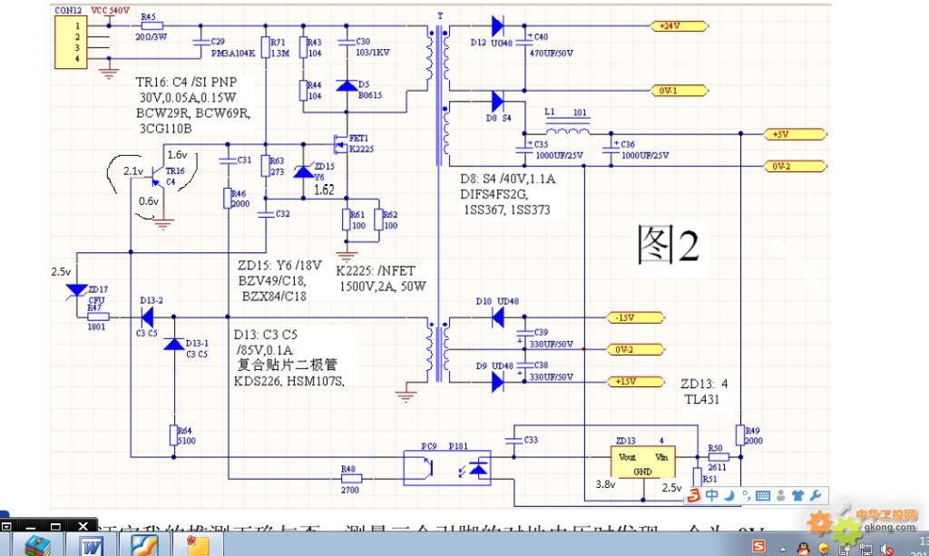Click the "图2" figure caption
This screenshot has width=929, height=556.
[x=668, y=245]
